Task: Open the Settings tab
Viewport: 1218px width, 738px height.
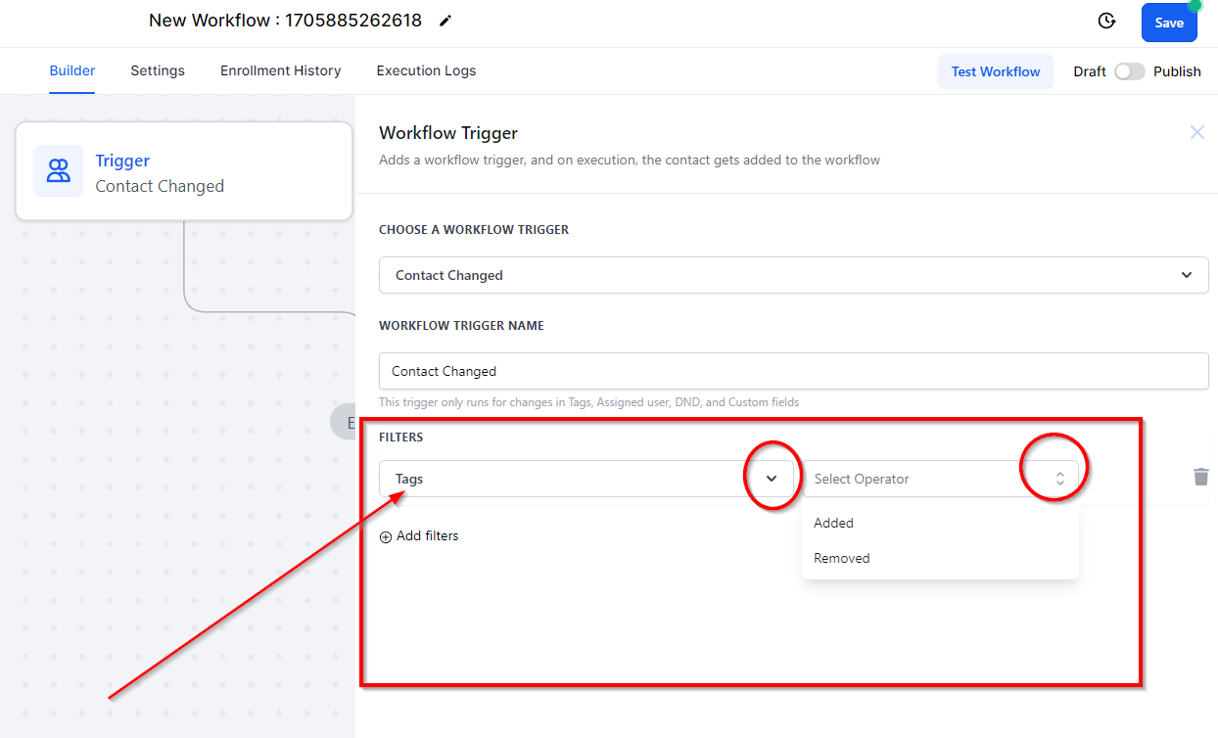Action: point(158,70)
